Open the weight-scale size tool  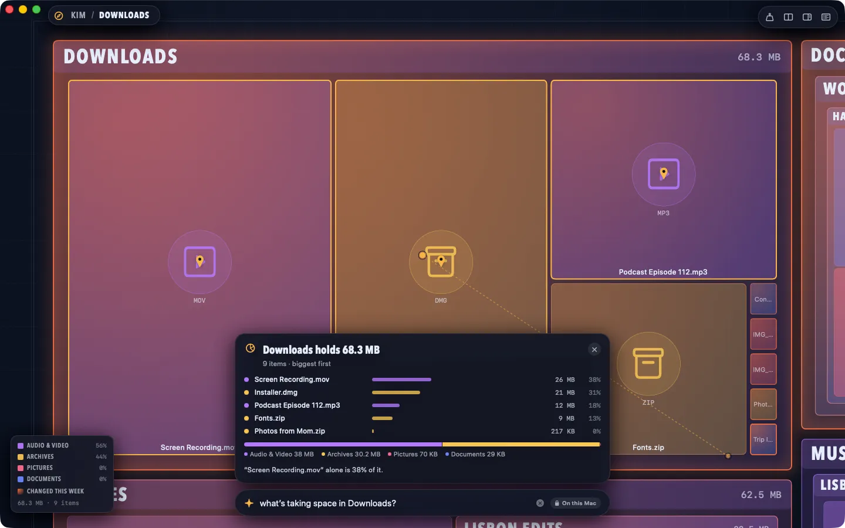pyautogui.click(x=770, y=17)
